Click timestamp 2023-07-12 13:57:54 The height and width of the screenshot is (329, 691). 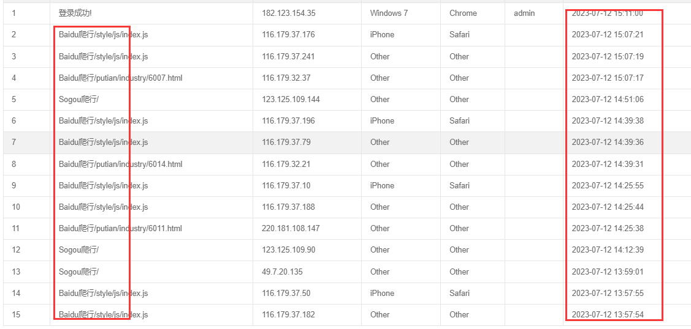coord(607,314)
